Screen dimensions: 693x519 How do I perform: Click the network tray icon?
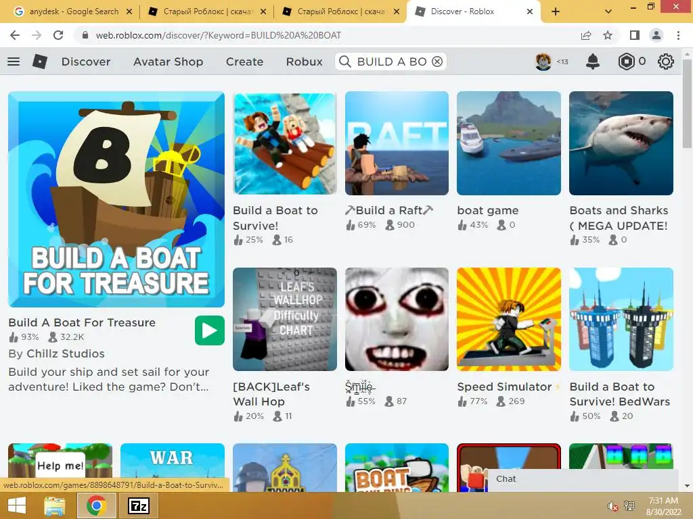[x=629, y=506]
